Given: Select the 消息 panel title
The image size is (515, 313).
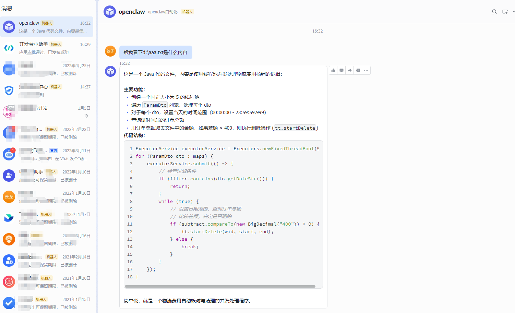Looking at the screenshot, I should [x=8, y=8].
